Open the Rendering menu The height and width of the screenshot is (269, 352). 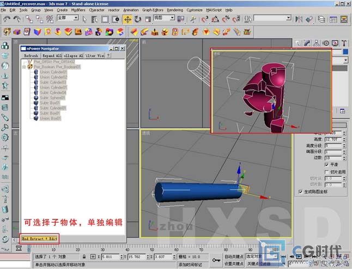pyautogui.click(x=175, y=10)
